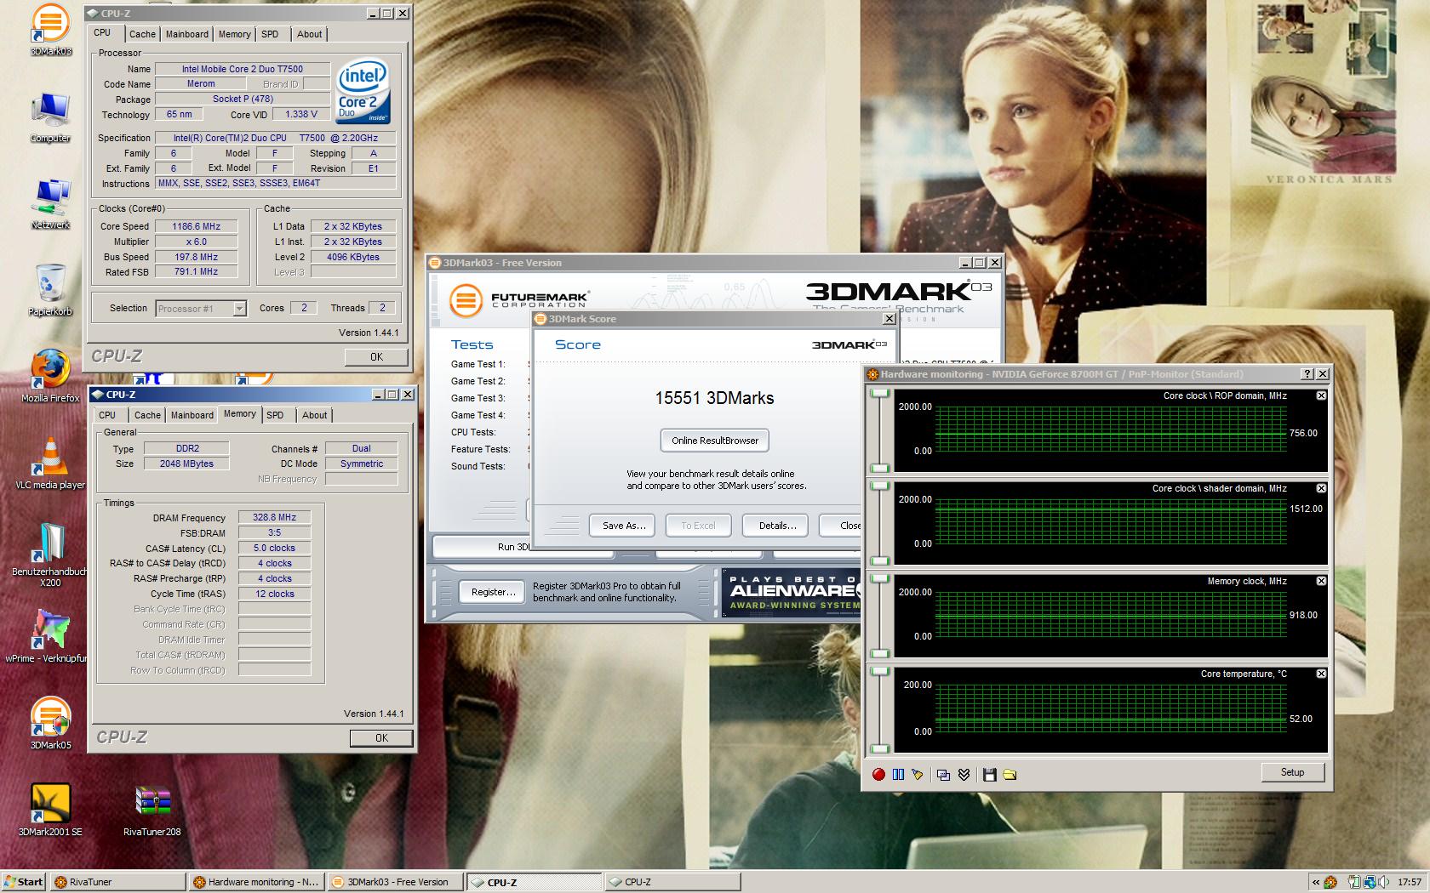This screenshot has width=1430, height=893.
Task: Click the overlapping windows icon in monitoring toolbar
Action: click(943, 774)
